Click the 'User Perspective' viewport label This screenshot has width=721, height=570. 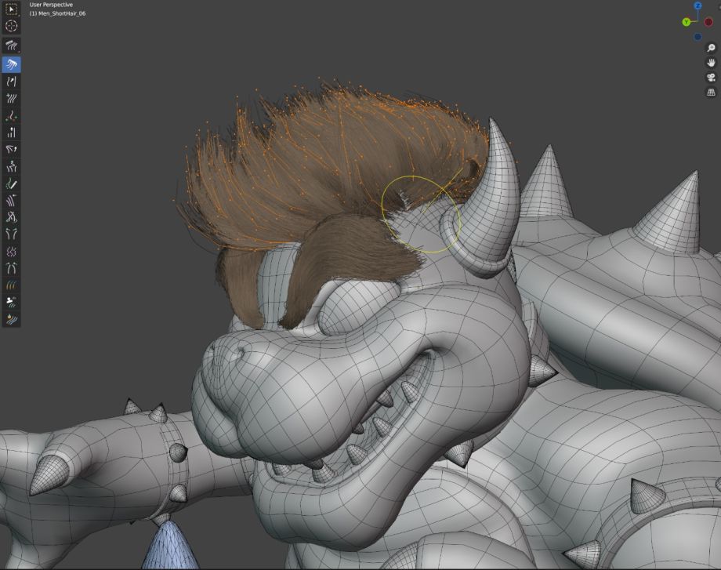(51, 5)
